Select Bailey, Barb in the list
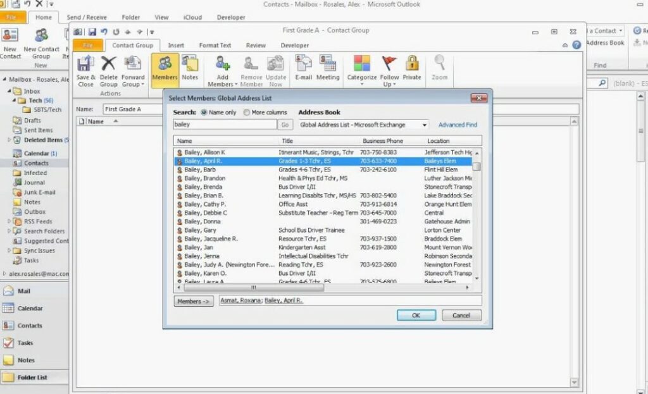The height and width of the screenshot is (394, 648). coord(323,169)
